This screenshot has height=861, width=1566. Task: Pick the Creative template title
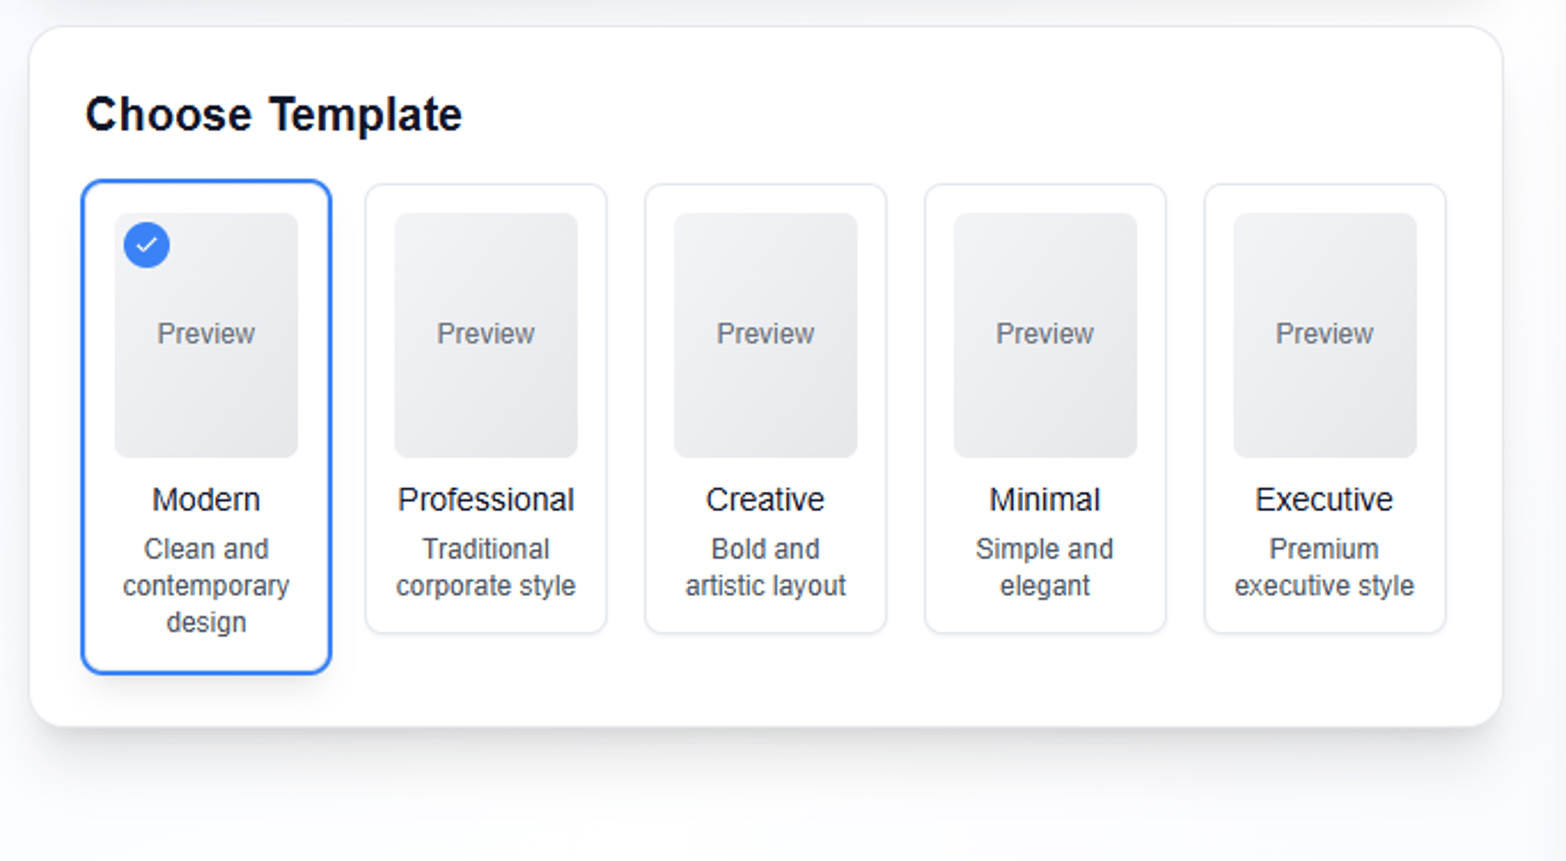point(765,500)
